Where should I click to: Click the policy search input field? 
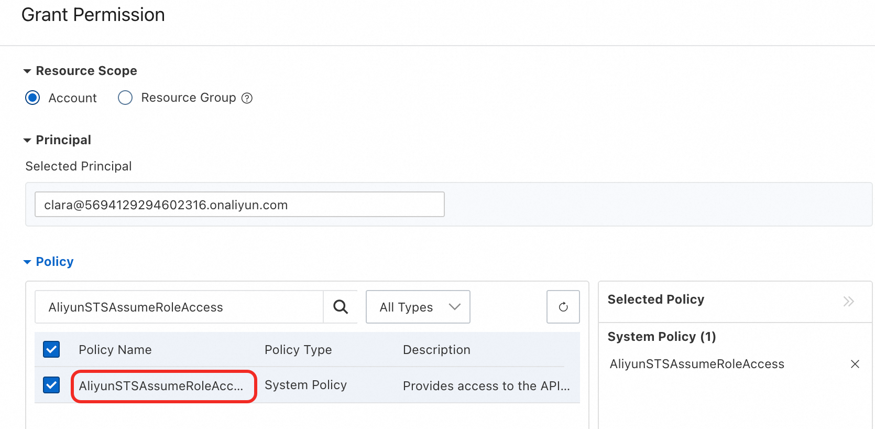(179, 307)
